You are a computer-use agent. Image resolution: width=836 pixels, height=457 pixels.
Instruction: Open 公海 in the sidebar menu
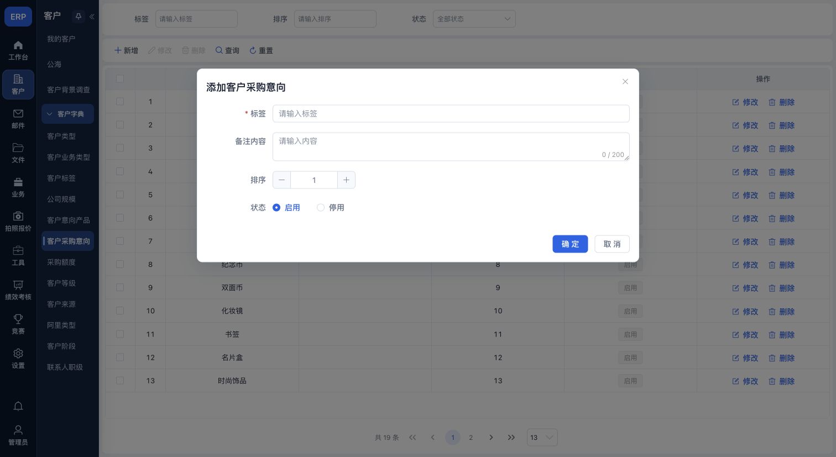coord(54,64)
